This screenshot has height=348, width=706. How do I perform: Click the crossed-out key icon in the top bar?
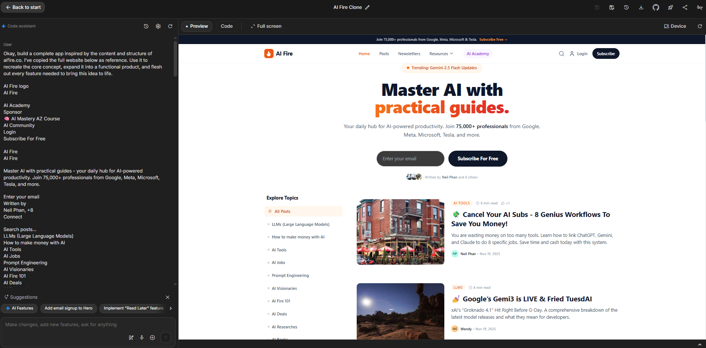point(700,7)
